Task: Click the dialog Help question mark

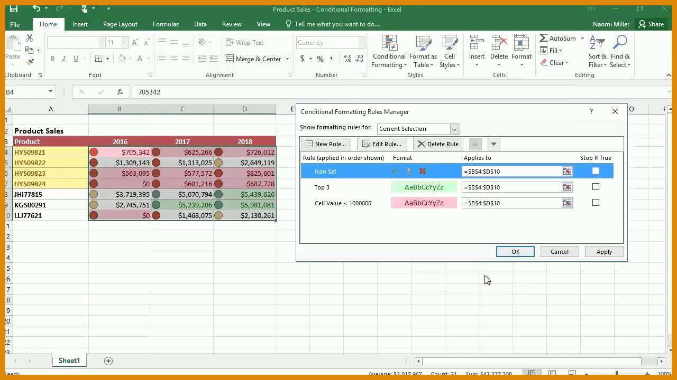Action: click(x=591, y=111)
